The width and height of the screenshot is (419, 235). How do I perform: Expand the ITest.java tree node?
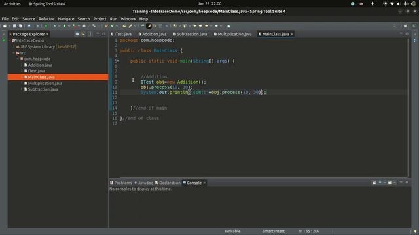pyautogui.click(x=22, y=71)
